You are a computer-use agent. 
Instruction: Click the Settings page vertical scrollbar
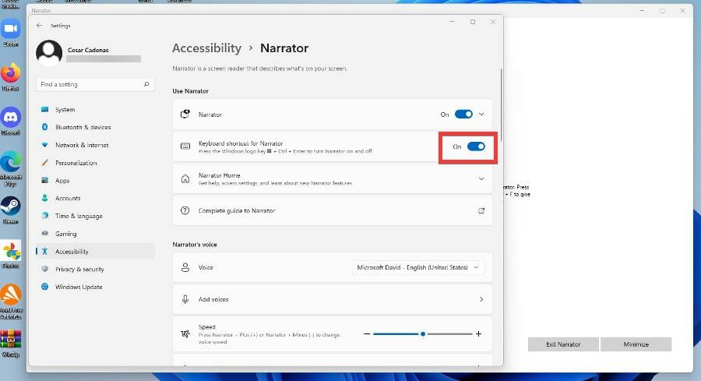(x=501, y=105)
